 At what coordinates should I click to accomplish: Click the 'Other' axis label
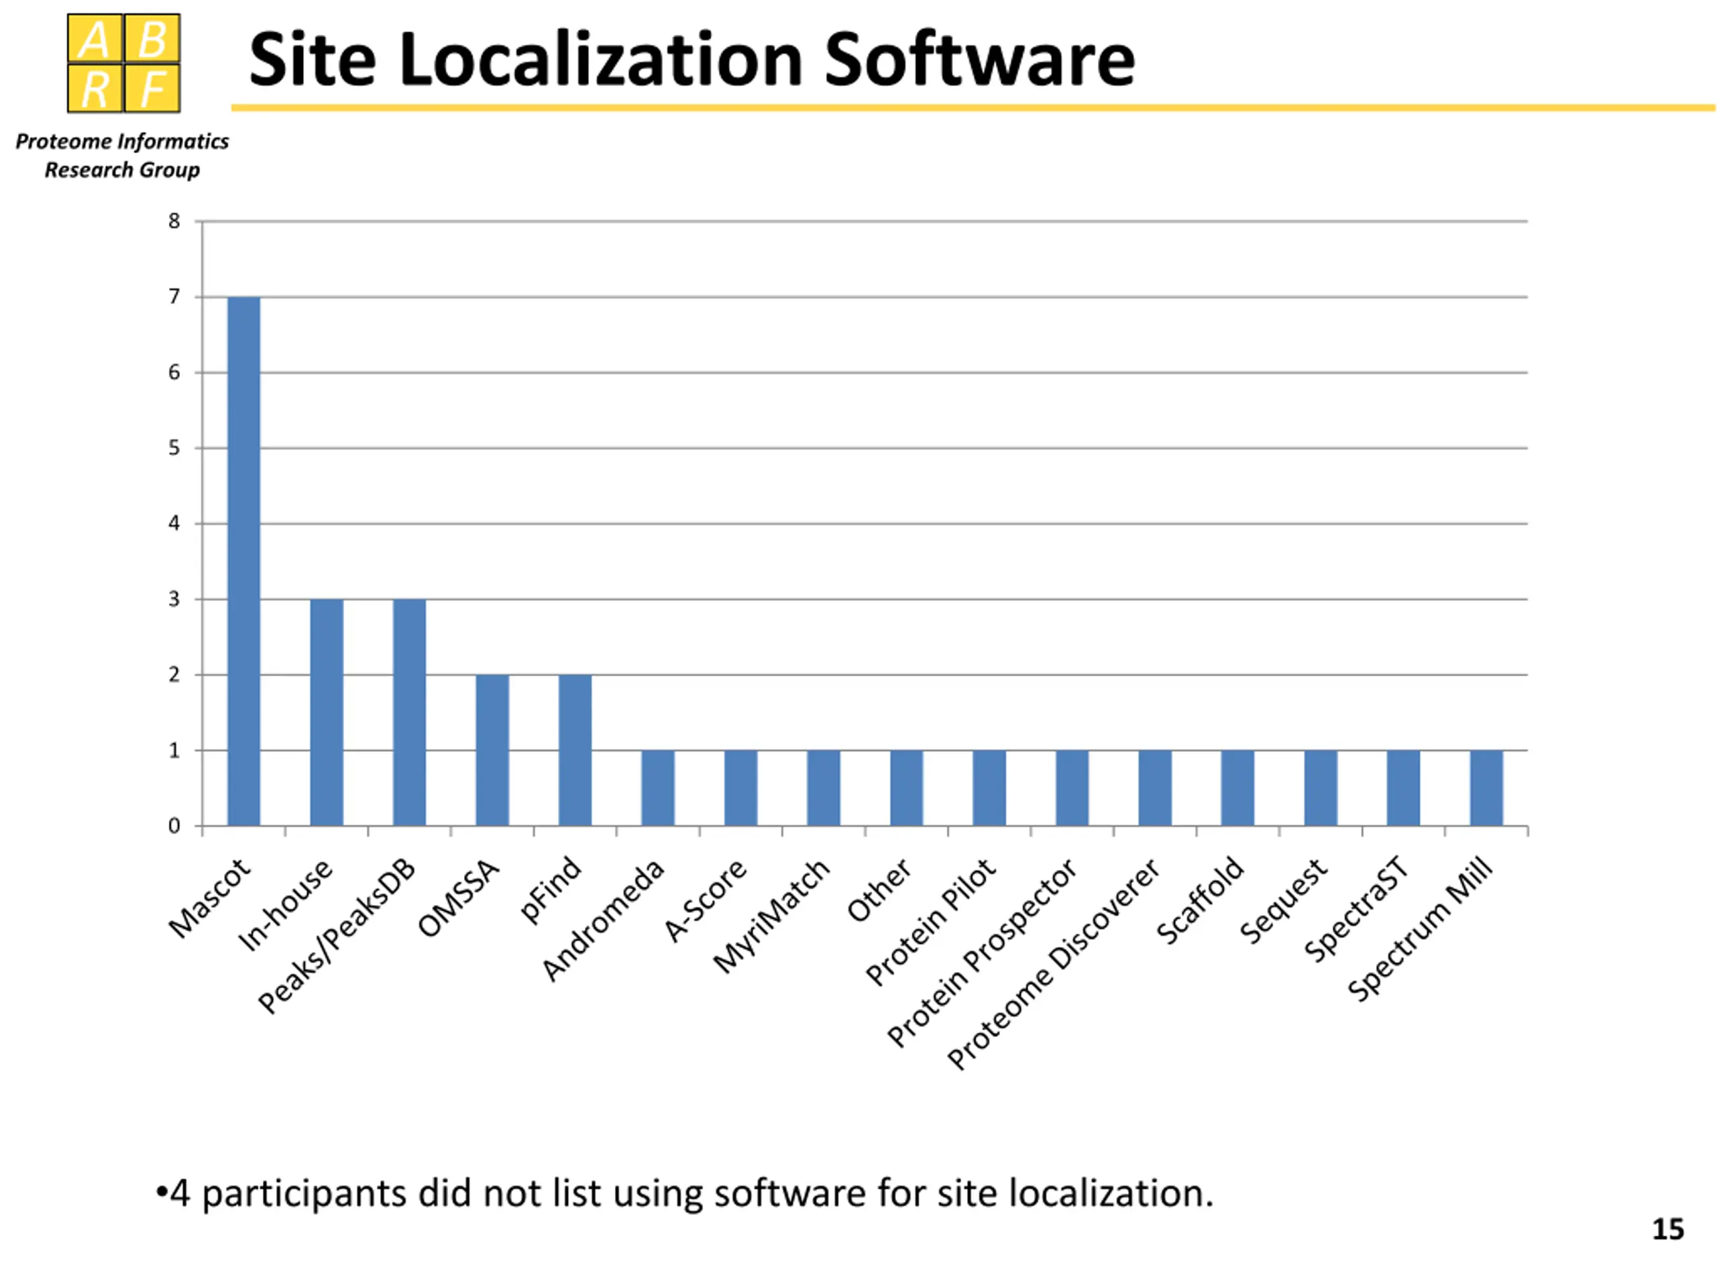pyautogui.click(x=879, y=890)
